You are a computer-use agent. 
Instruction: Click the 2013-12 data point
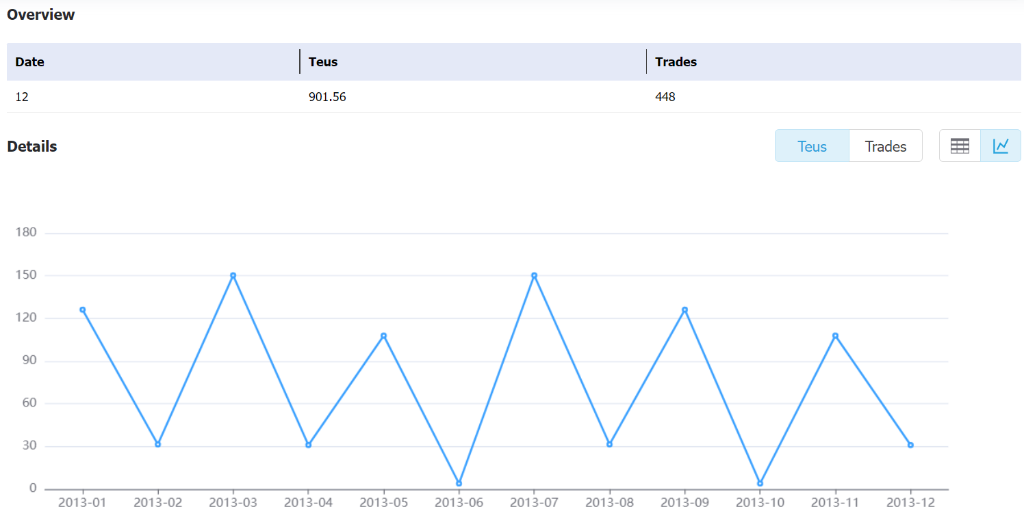tap(911, 445)
